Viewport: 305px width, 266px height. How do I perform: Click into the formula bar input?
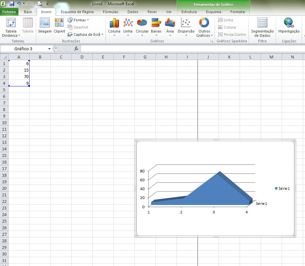[193, 49]
